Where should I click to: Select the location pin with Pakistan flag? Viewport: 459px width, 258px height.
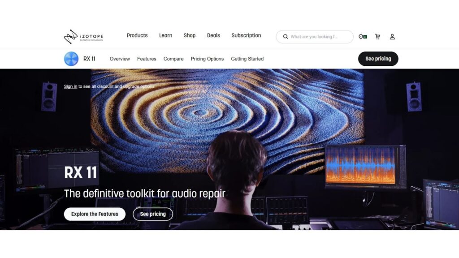point(363,36)
